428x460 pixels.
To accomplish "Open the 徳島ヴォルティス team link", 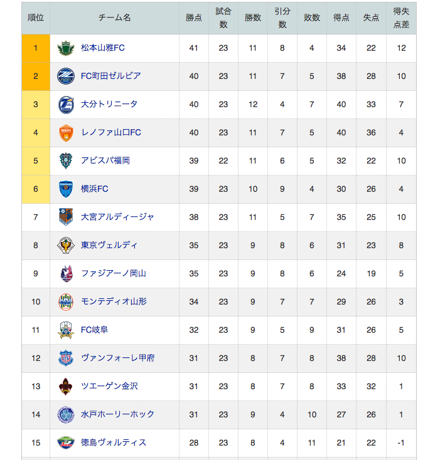I will [114, 442].
